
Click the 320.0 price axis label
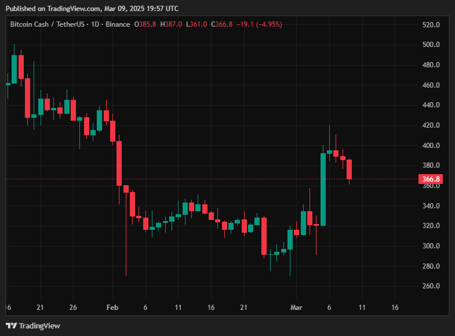[431, 226]
